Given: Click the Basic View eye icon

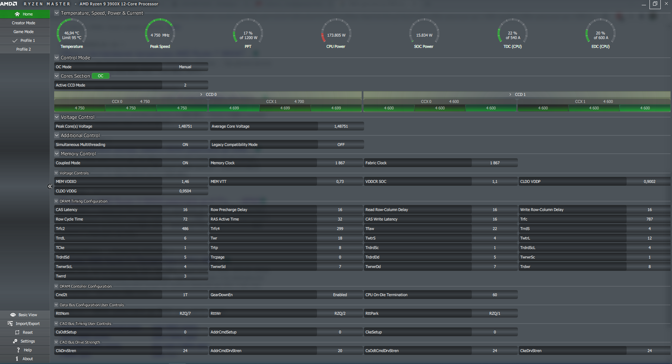Looking at the screenshot, I should point(13,315).
